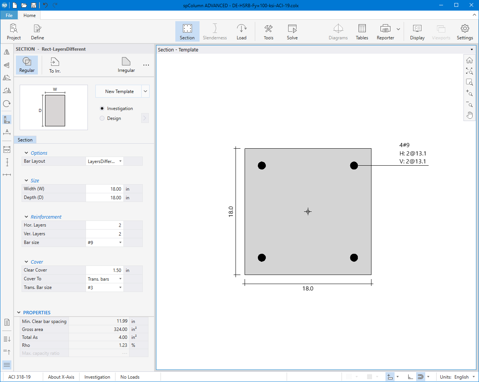The image size is (479, 382).
Task: Click the mirror vertical icon in left sidebar
Action: 7,52
